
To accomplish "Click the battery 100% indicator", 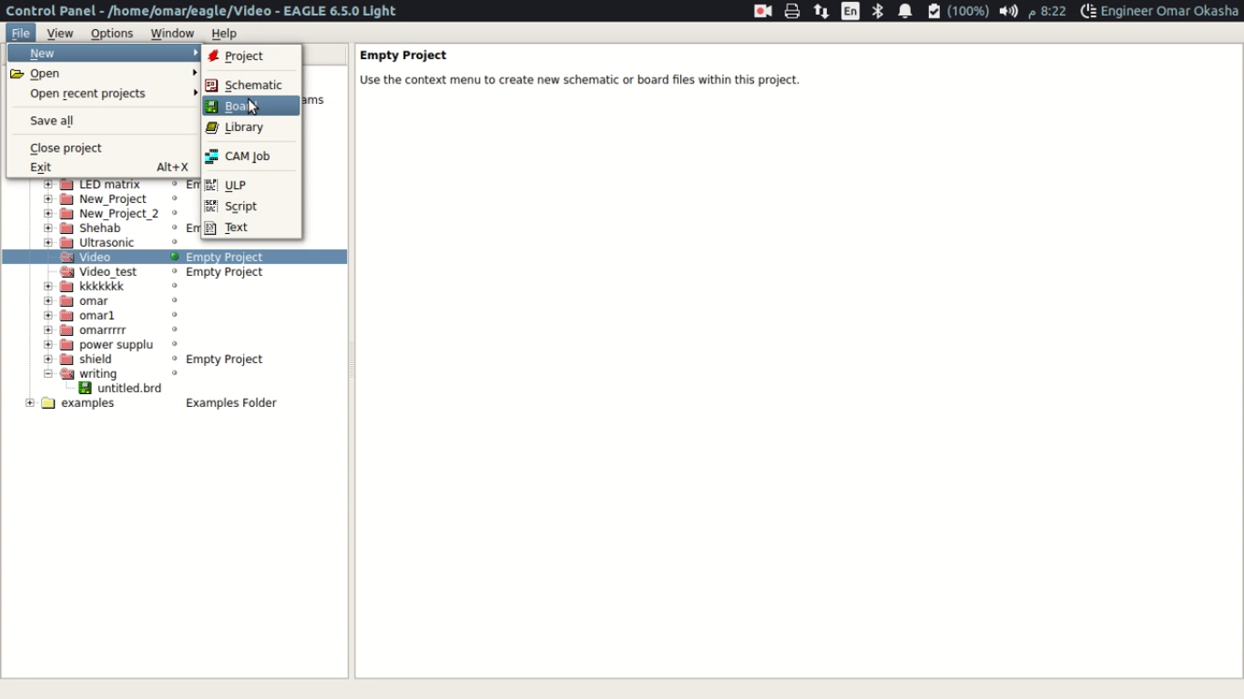I will pos(958,11).
